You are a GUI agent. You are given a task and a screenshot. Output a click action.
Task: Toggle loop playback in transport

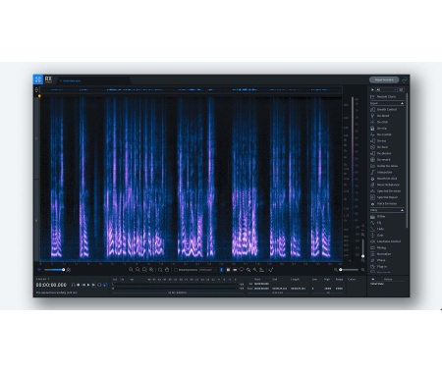(99, 285)
